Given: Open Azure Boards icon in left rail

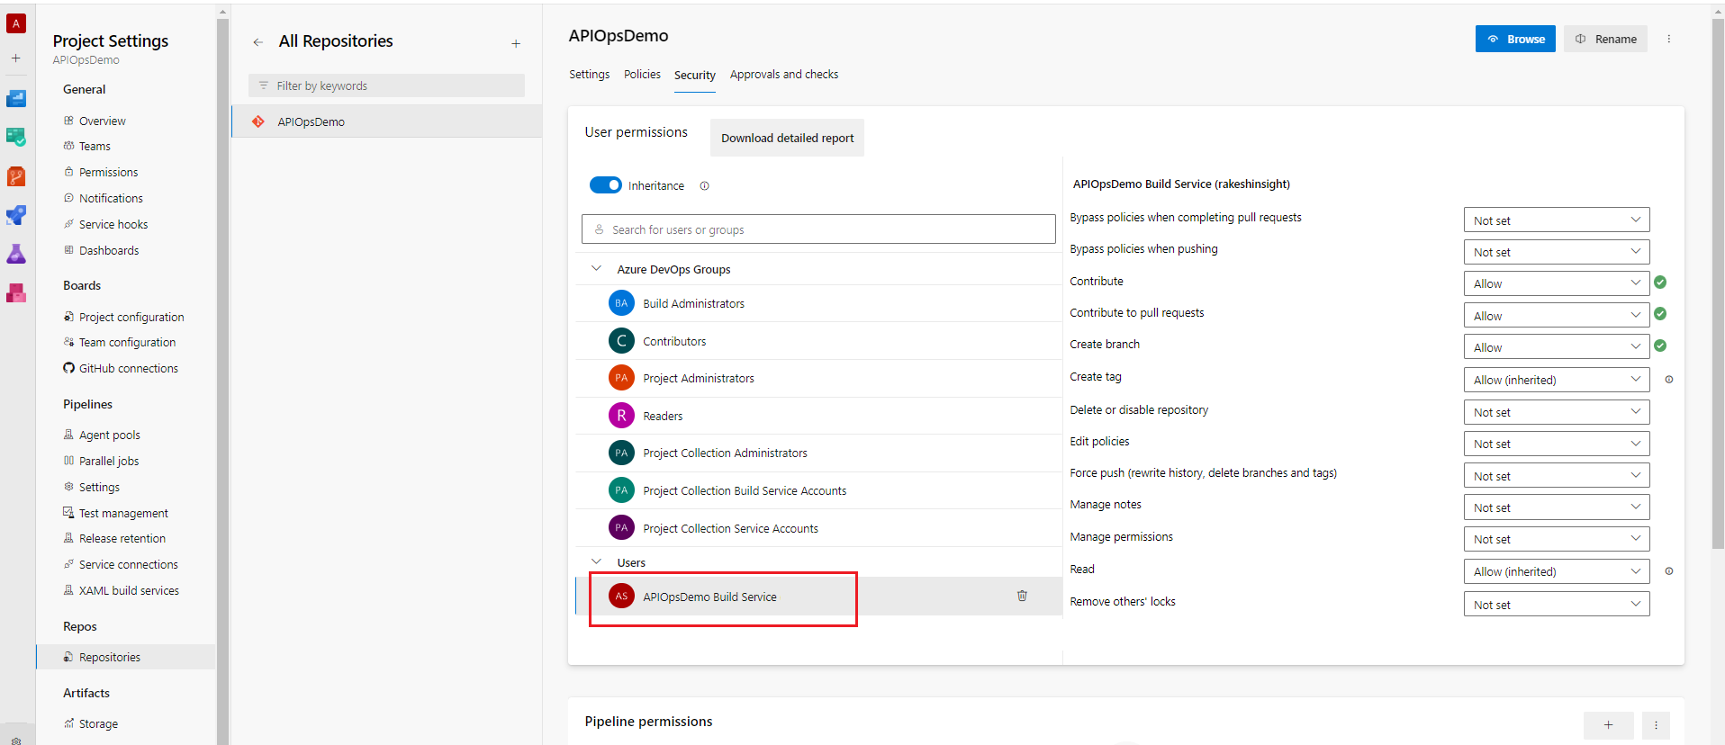Looking at the screenshot, I should pos(16,137).
